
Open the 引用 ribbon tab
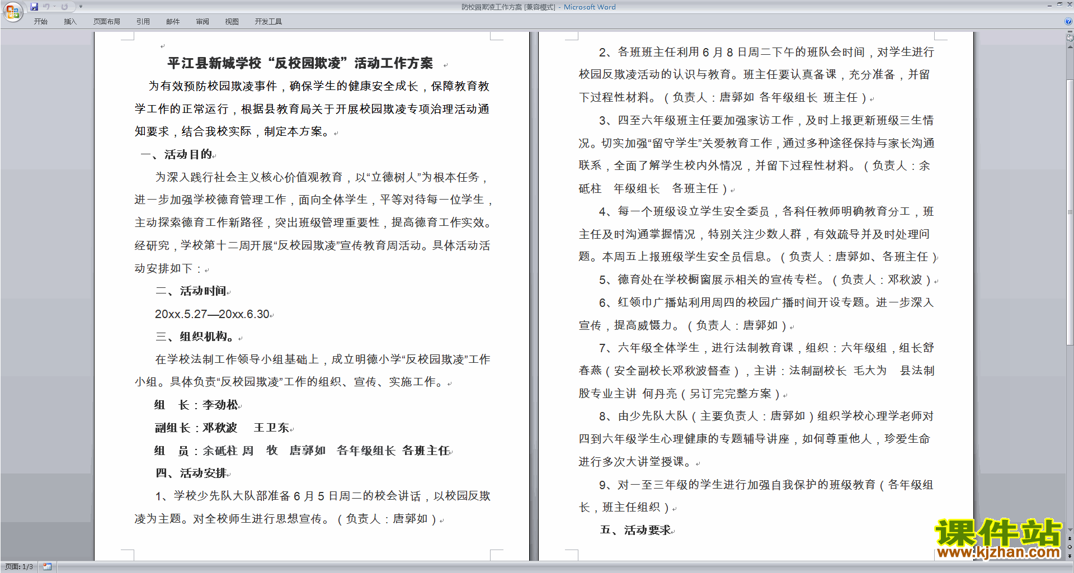pyautogui.click(x=143, y=22)
